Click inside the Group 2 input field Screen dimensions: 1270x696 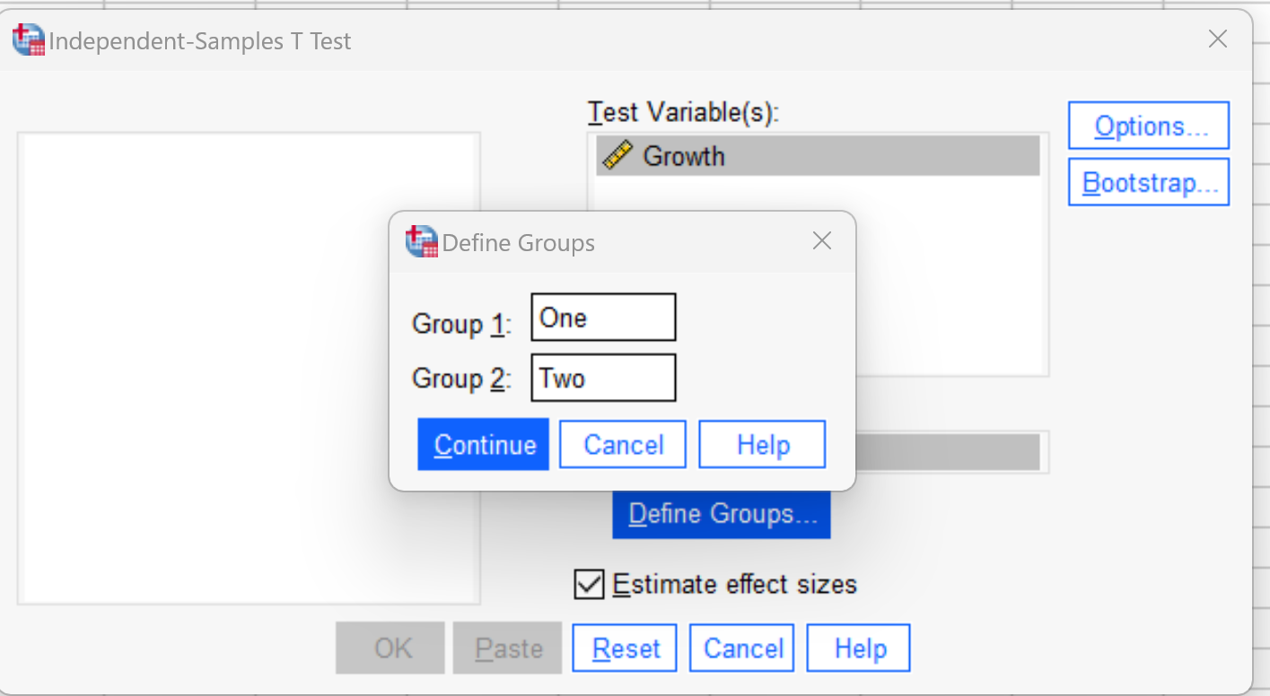point(603,377)
